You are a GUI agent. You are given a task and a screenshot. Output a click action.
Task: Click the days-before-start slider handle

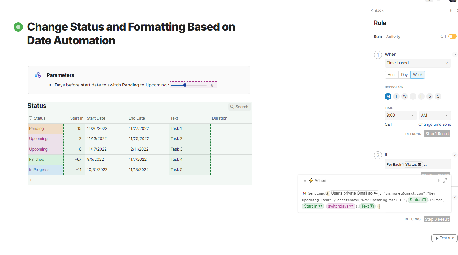click(185, 85)
